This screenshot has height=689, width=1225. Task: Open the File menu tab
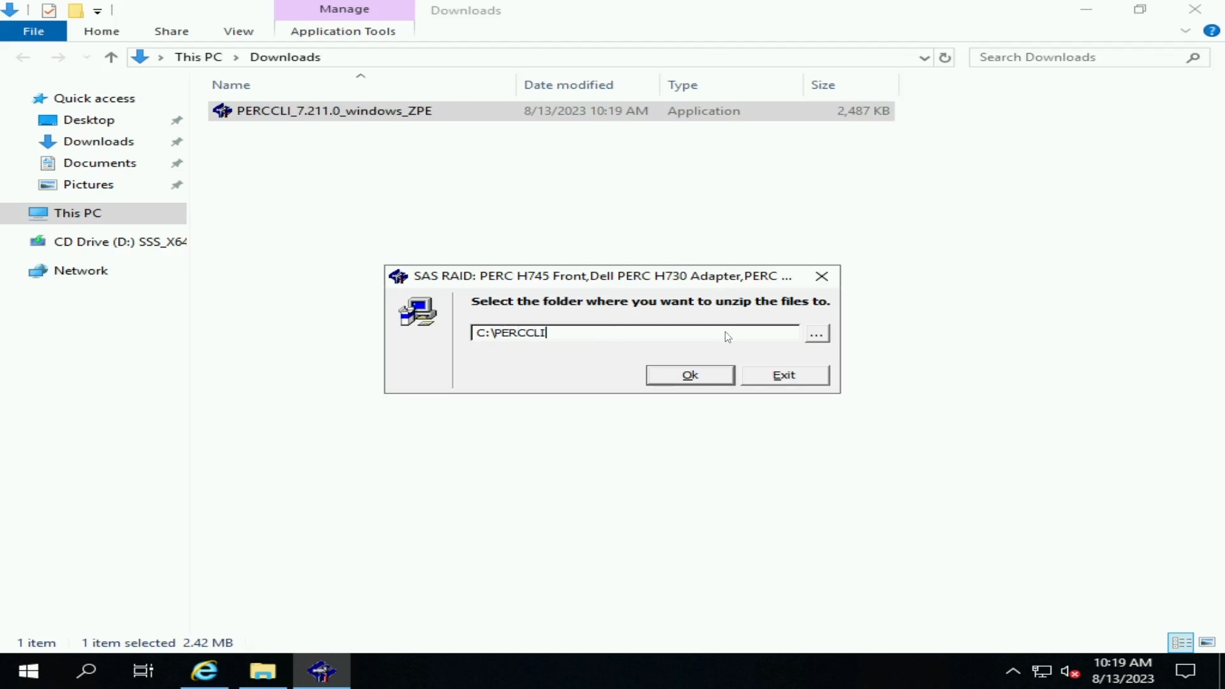[x=33, y=31]
